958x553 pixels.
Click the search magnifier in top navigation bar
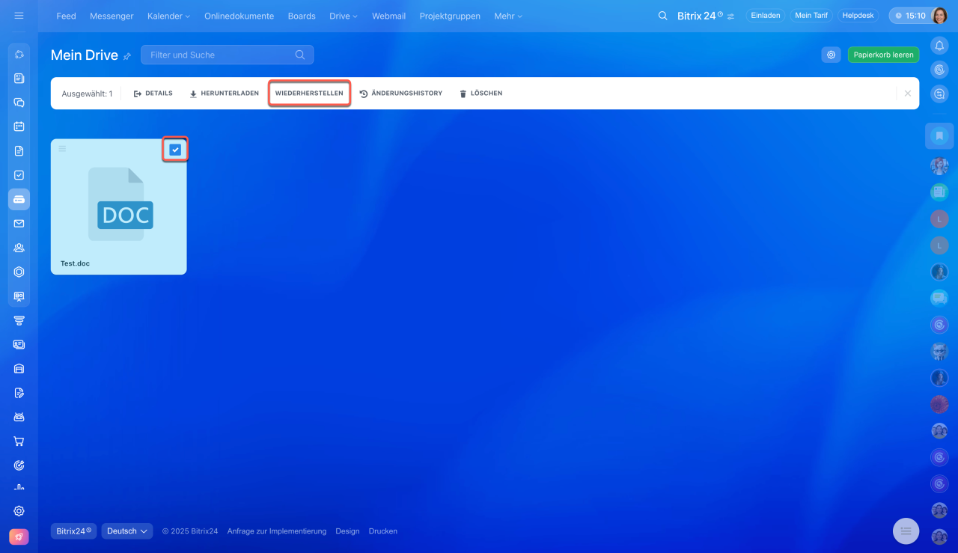coord(662,16)
